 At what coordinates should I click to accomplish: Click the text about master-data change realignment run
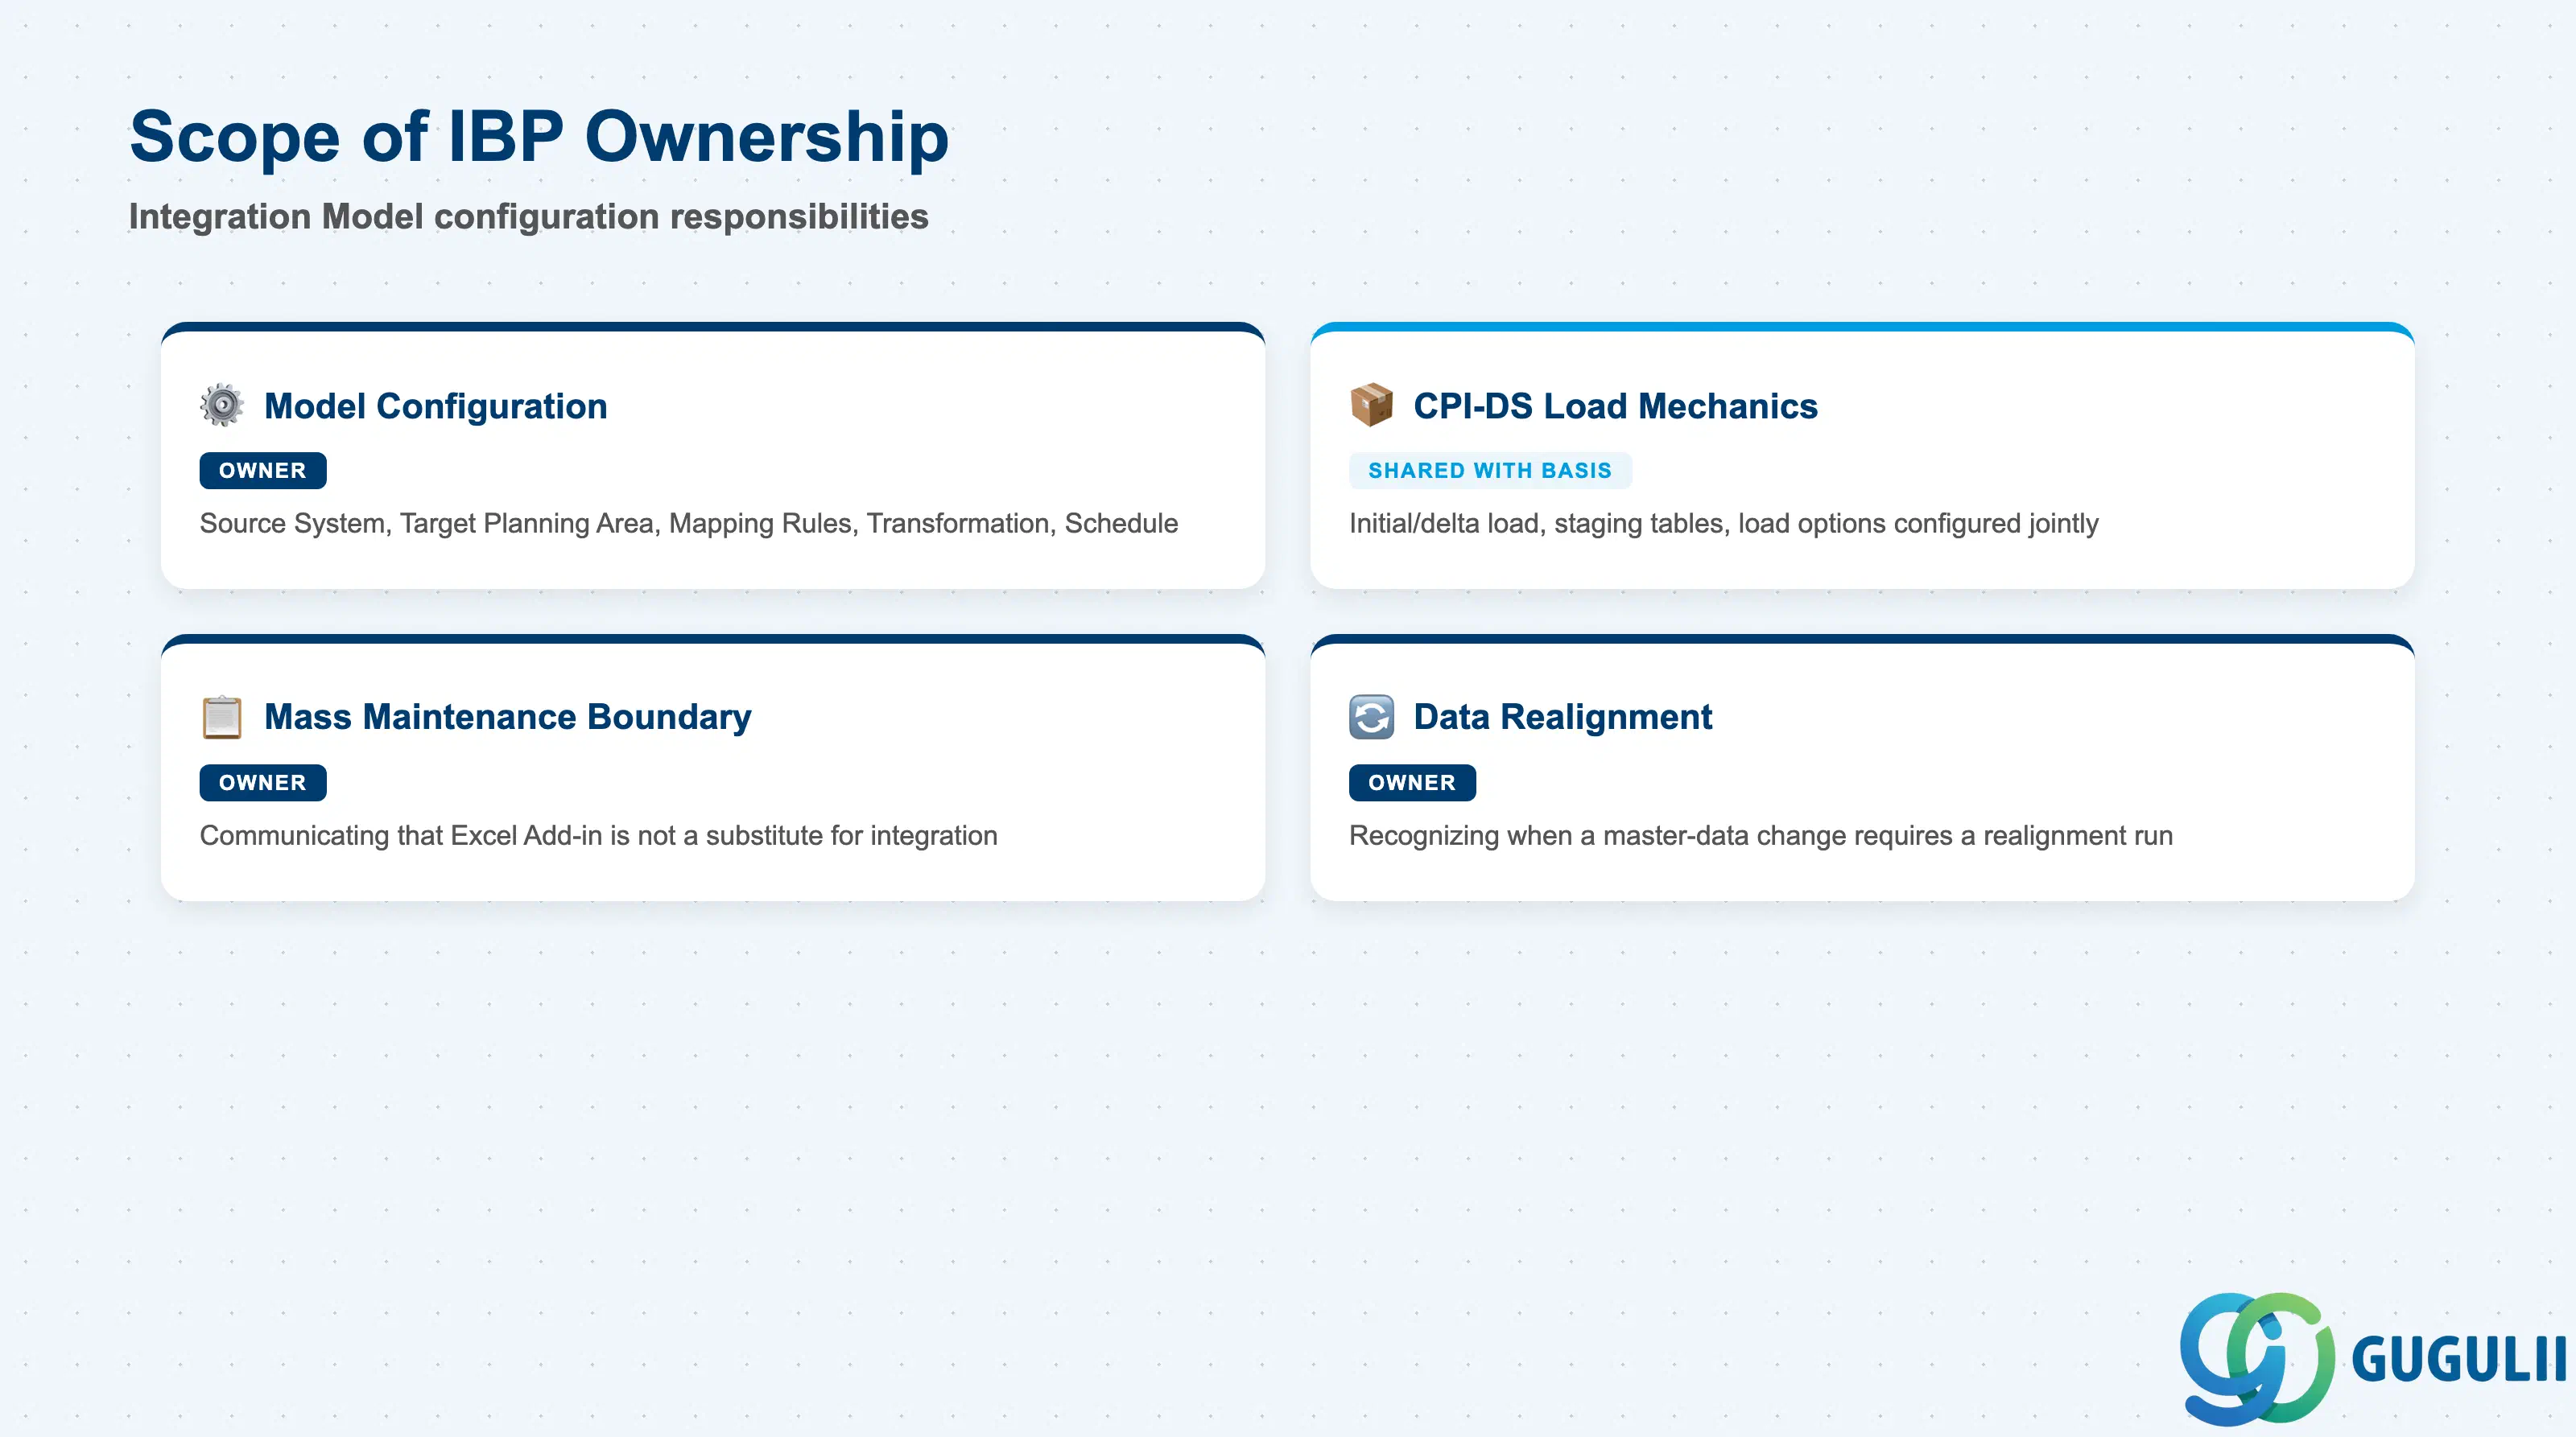click(1761, 835)
